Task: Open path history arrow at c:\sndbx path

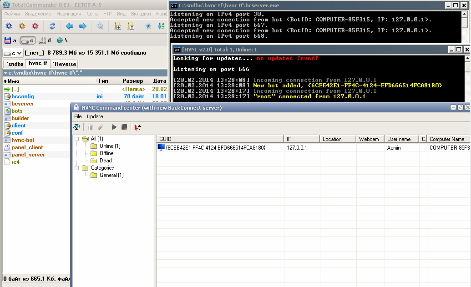Action: coord(5,73)
